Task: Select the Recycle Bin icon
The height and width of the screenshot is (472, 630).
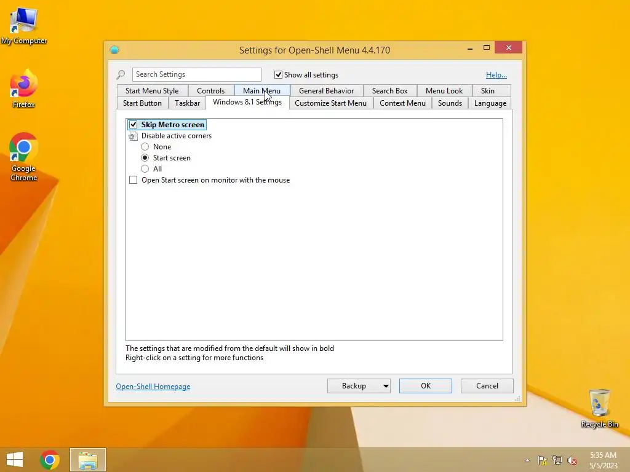Action: [599, 408]
